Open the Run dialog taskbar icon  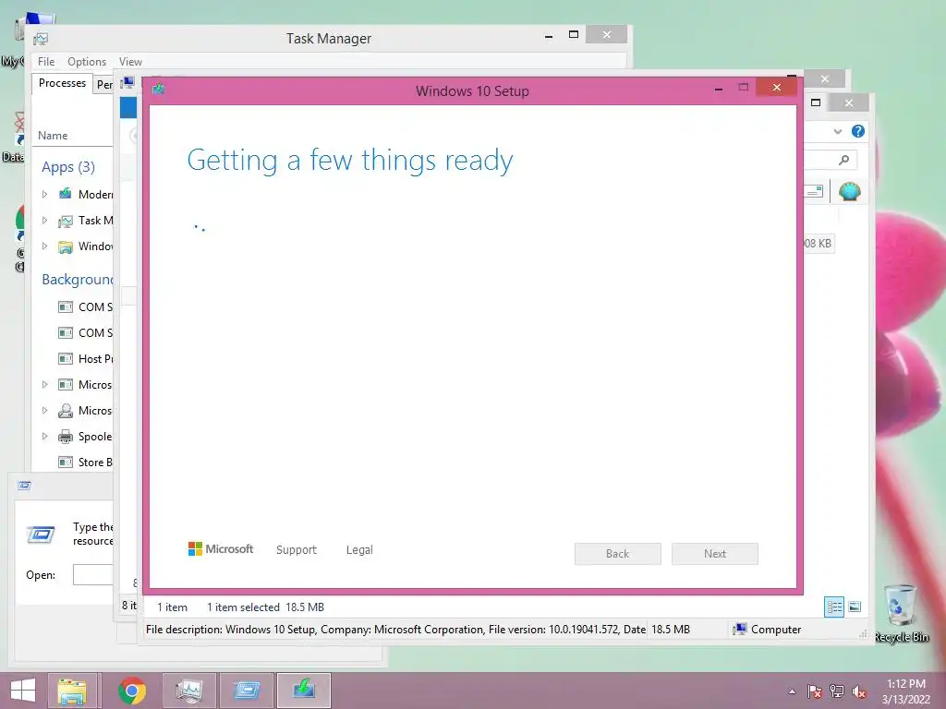pyautogui.click(x=246, y=691)
